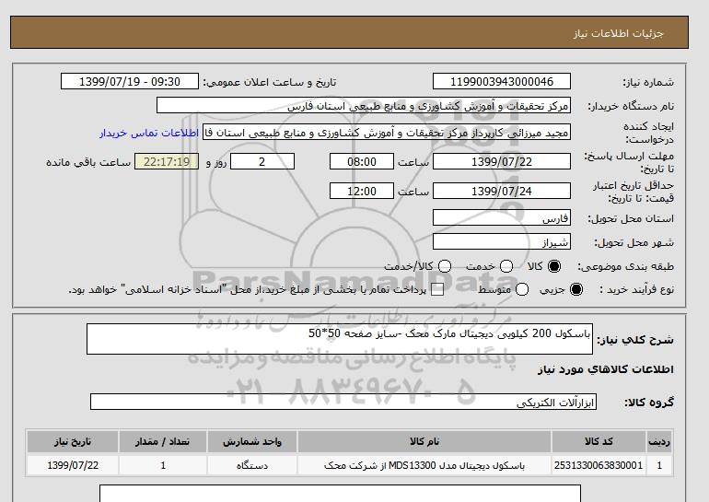Click product name cell with MDS13300
This screenshot has width=709, height=502.
point(424,465)
